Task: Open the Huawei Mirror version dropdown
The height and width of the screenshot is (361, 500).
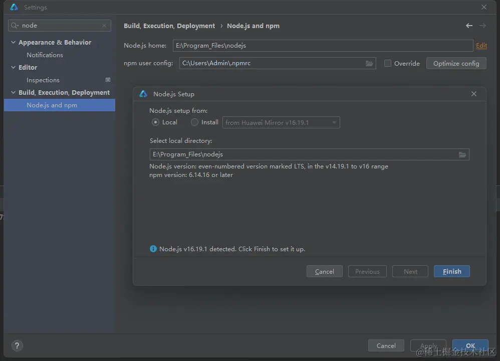Action: (x=281, y=122)
